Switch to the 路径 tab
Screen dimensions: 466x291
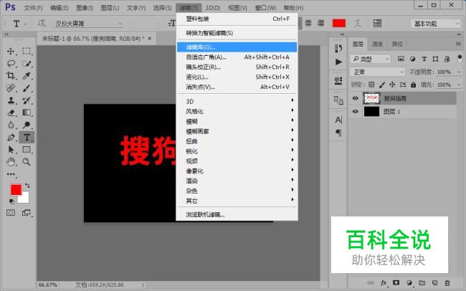(x=397, y=44)
